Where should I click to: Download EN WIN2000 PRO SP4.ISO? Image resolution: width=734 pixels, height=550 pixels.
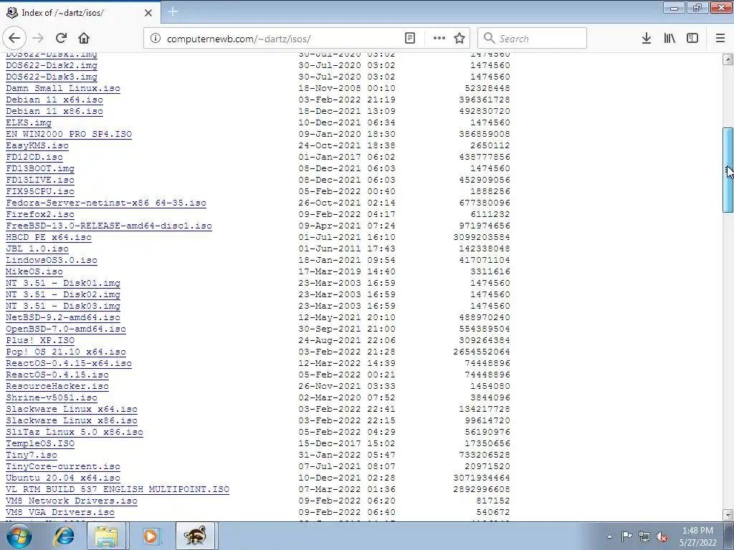69,134
